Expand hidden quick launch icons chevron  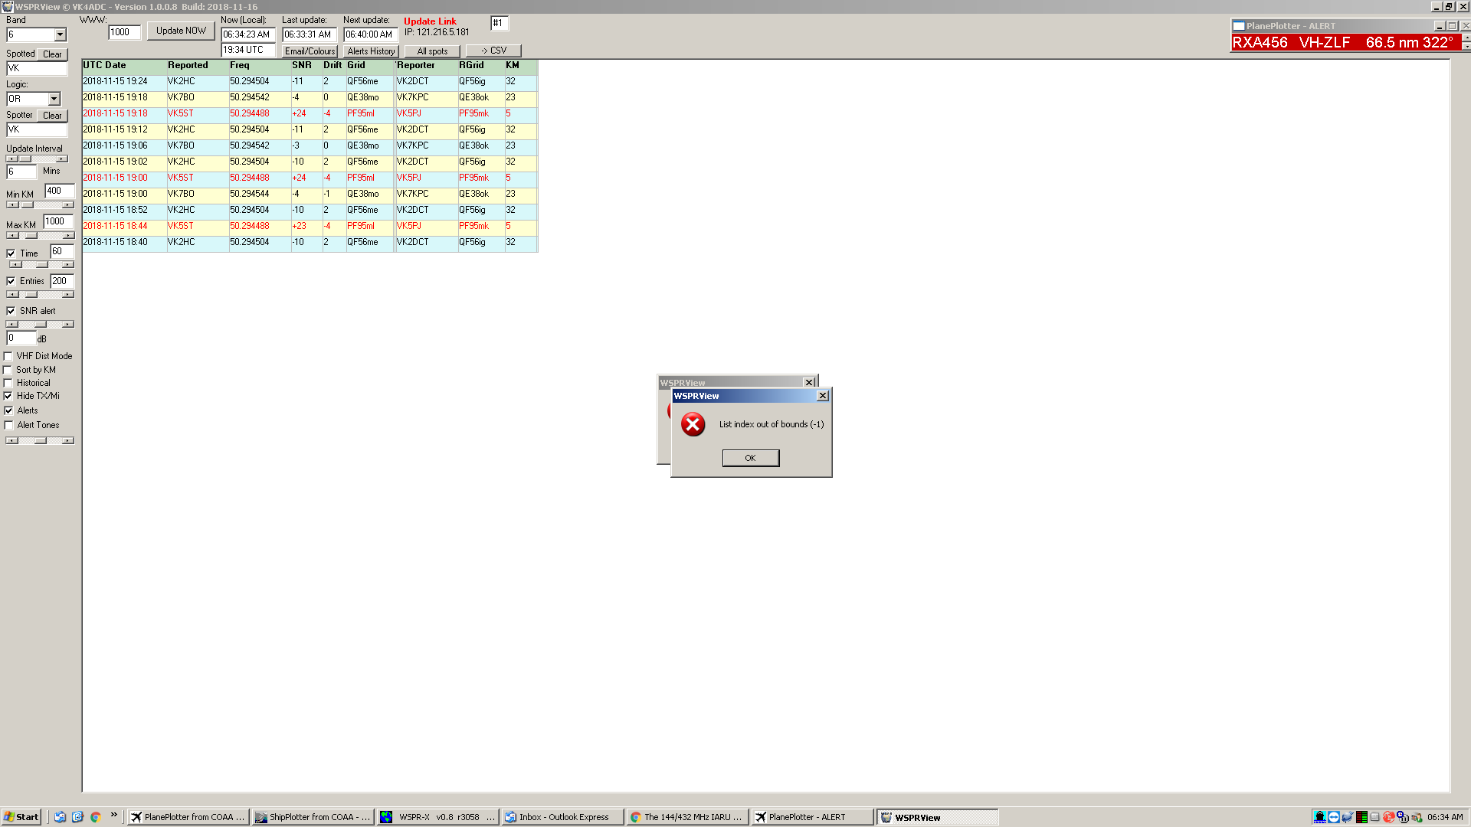click(x=113, y=815)
